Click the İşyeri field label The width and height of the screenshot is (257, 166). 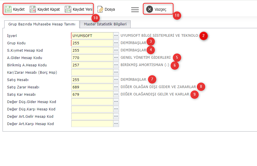coord(12,36)
